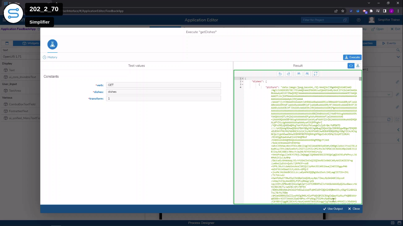
Task: Click the properties search magnifier icon
Action: tap(398, 50)
